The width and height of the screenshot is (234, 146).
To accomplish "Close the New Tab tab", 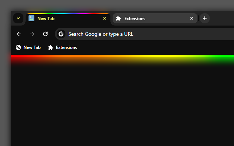I will (x=105, y=18).
